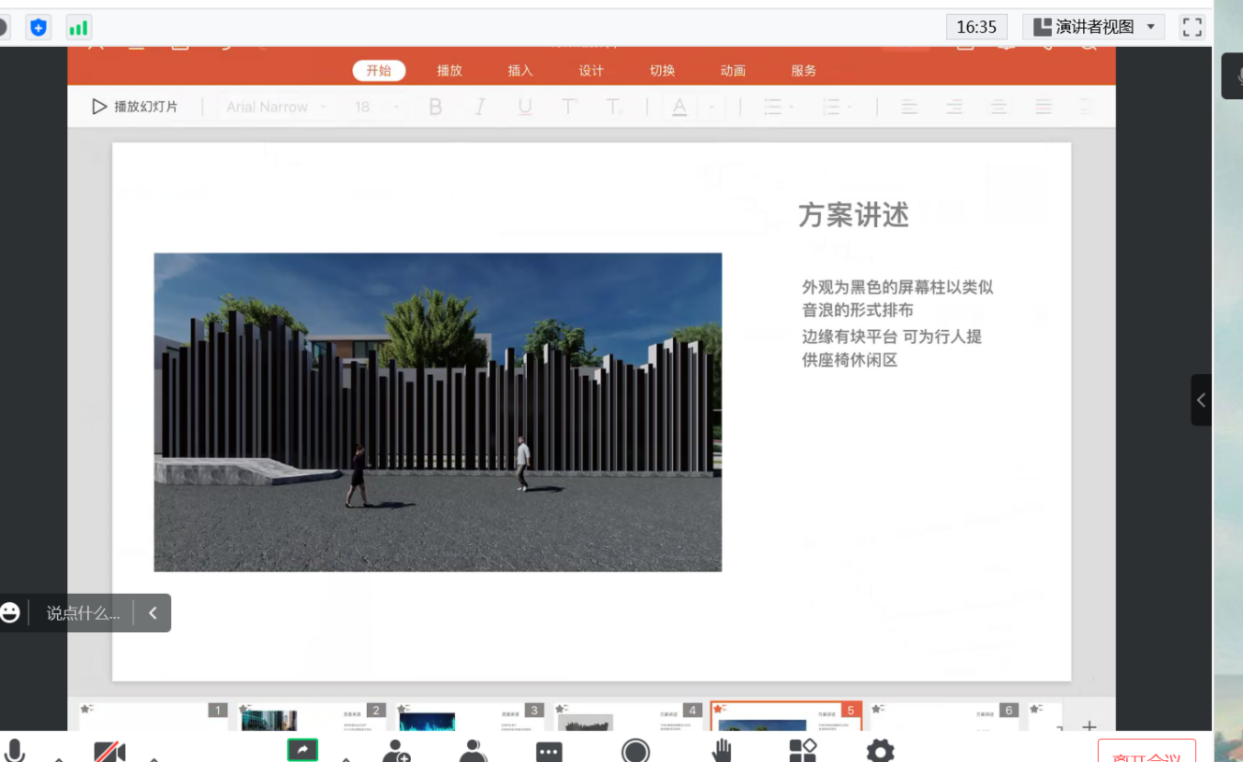Open the chat bubble icon
Viewport: 1243px width, 762px height.
point(548,751)
